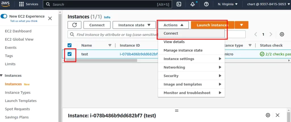291x122 pixels.
Task: Choose Connect in the Actions menu
Action: click(191, 33)
